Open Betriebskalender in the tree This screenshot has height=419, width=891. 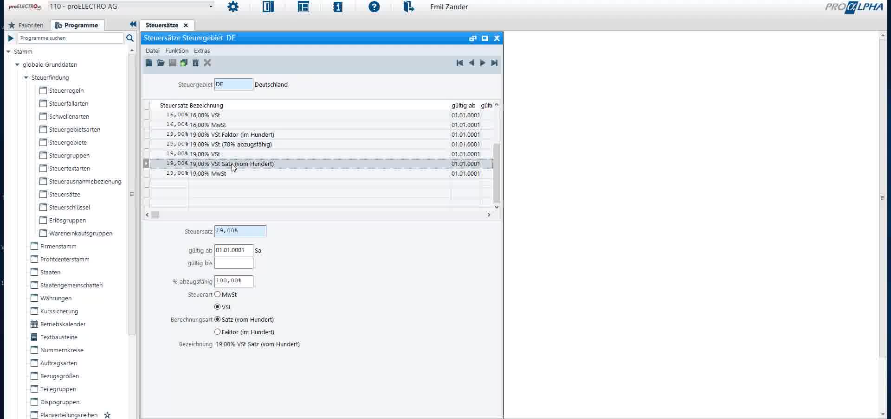(x=63, y=324)
